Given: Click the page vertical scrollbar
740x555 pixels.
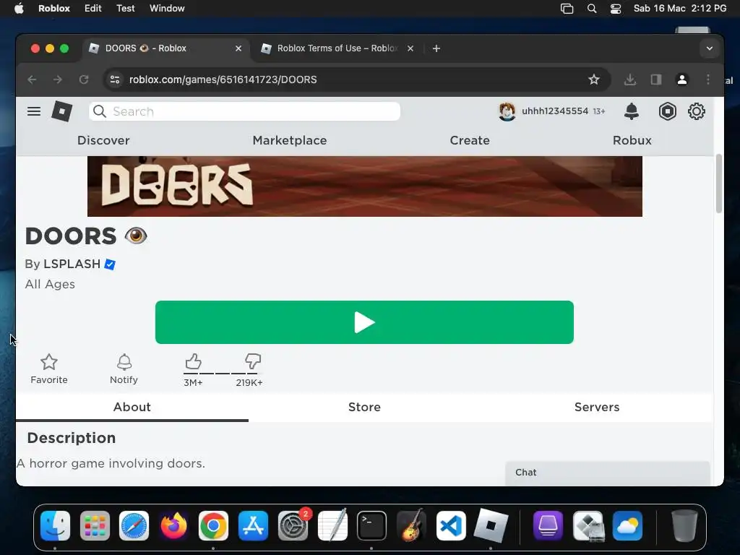Looking at the screenshot, I should pyautogui.click(x=719, y=184).
